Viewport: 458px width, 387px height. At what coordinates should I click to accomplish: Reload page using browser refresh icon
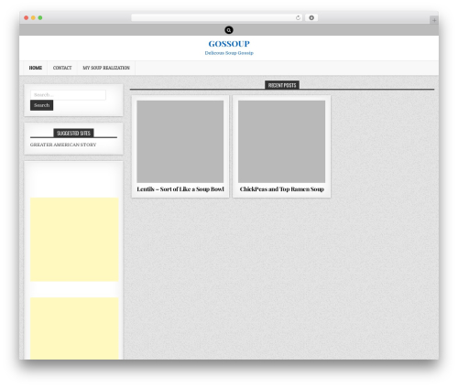[x=298, y=17]
